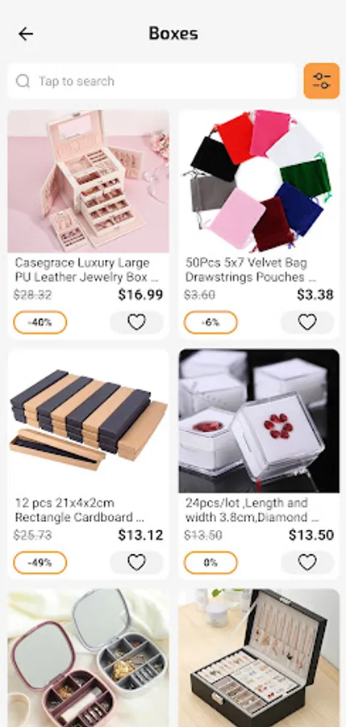Screen dimensions: 346x727
Task: Open the colorful velvet pouches image
Action: (x=259, y=181)
